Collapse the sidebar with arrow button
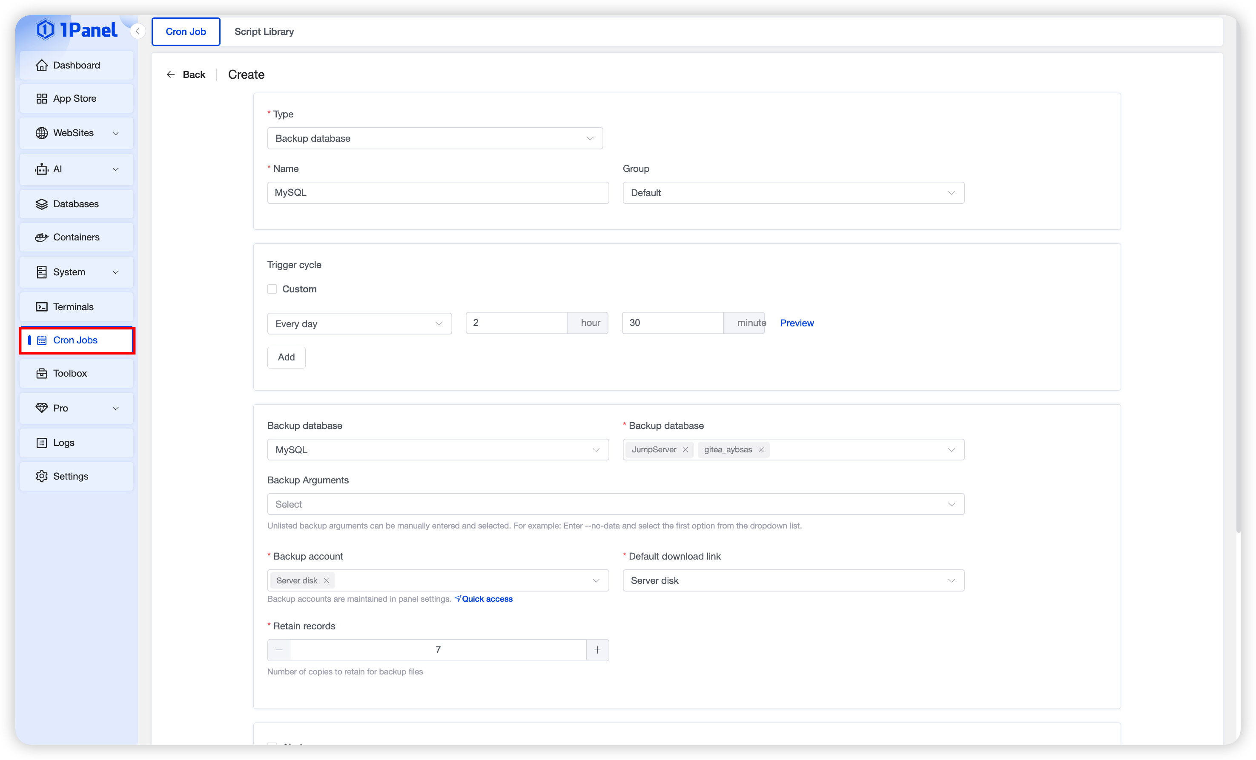The image size is (1256, 760). (x=137, y=31)
